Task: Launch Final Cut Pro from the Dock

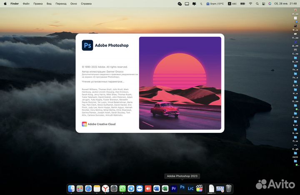Action: click(199, 189)
